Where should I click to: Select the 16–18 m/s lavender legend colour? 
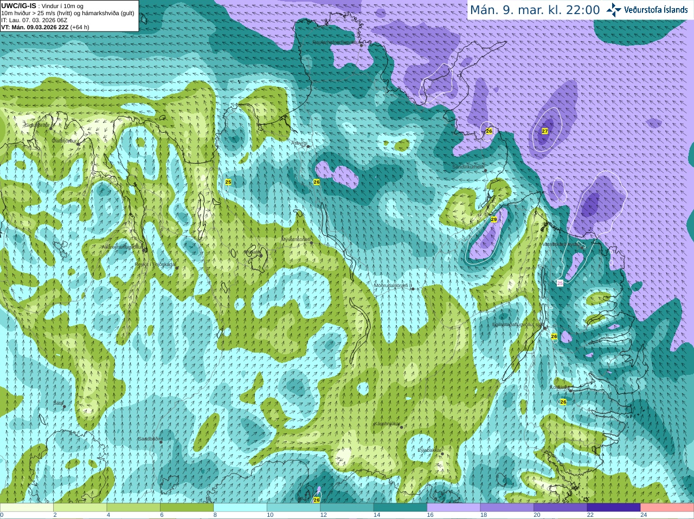(454, 508)
